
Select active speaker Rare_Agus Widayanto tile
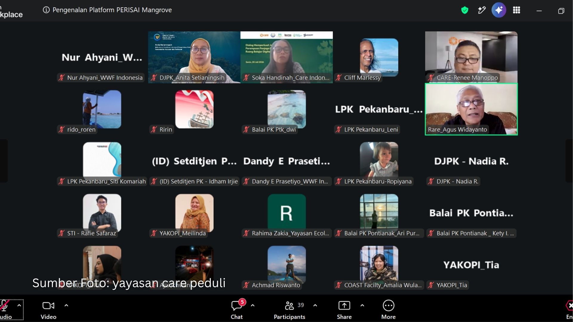(471, 109)
